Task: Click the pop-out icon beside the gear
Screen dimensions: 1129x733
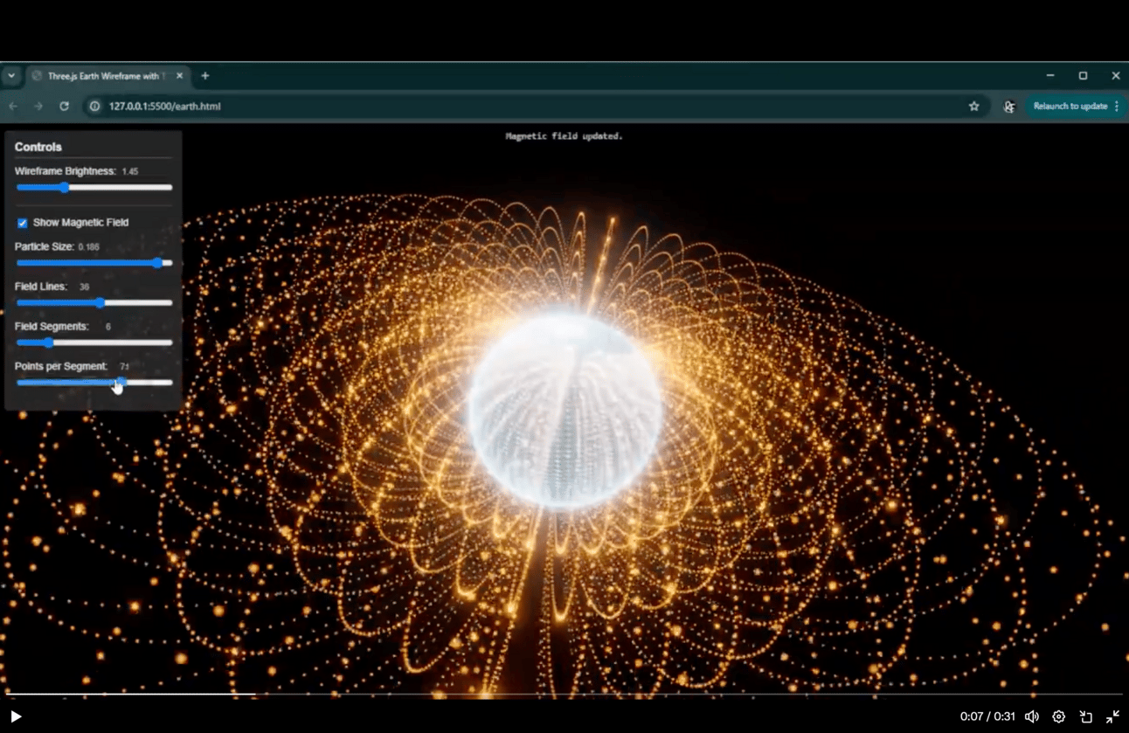Action: click(1086, 716)
